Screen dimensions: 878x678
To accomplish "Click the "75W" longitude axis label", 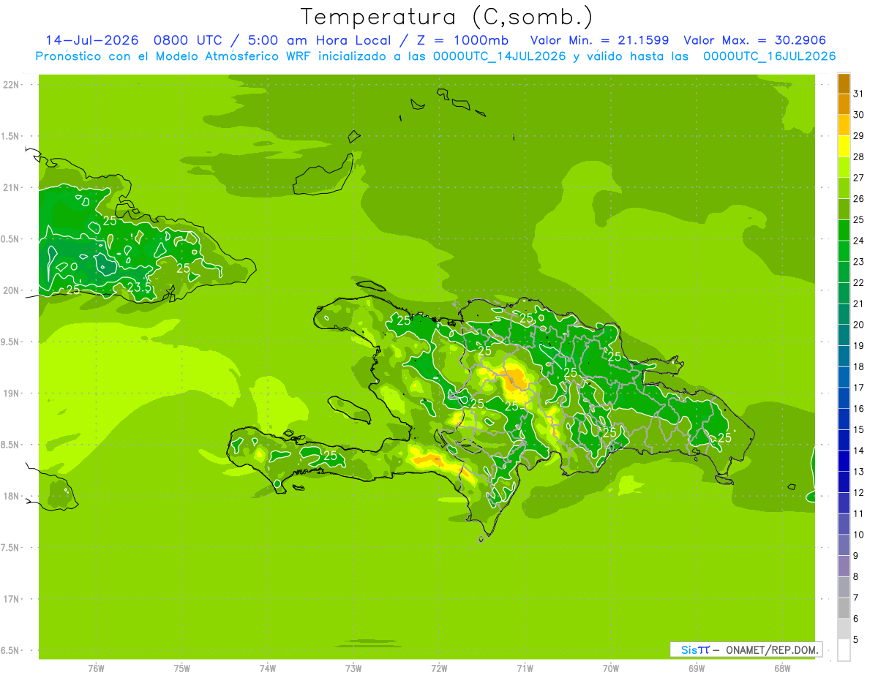I will 182,668.
